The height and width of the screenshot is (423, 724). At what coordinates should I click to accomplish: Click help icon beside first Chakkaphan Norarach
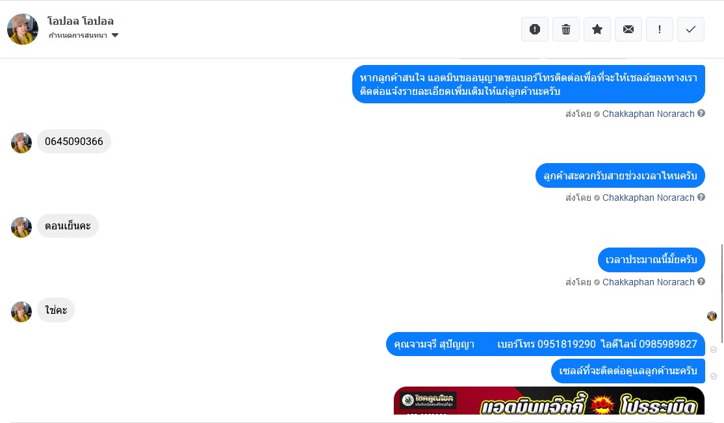tap(701, 113)
